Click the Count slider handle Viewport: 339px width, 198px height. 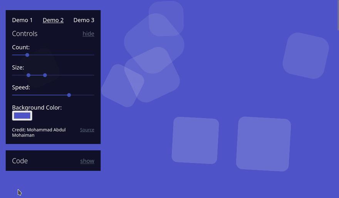coord(27,55)
